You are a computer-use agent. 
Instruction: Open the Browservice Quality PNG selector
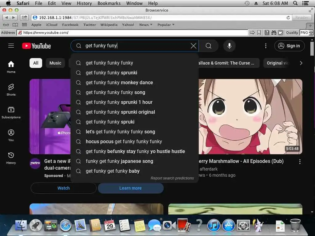pos(306,33)
